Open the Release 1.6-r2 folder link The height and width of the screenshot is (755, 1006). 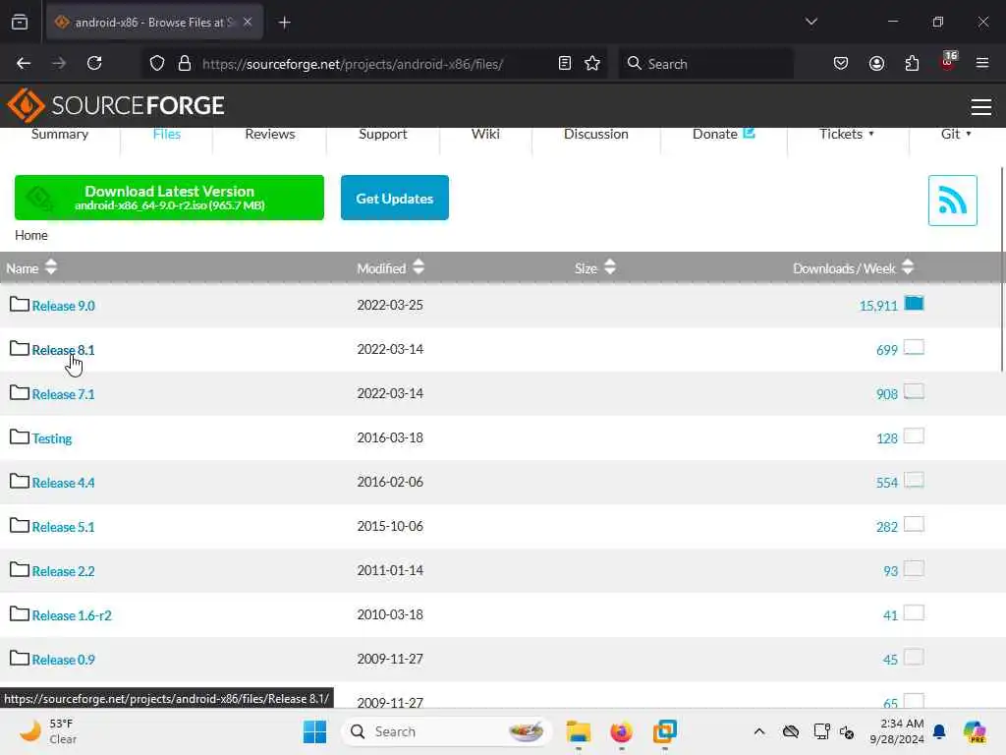pyautogui.click(x=72, y=615)
